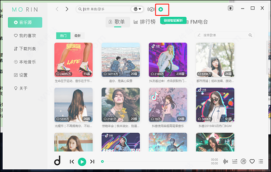271x172 pixels.
Task: Click the vertical scrollbar of playlist area
Action: pyautogui.click(x=267, y=58)
